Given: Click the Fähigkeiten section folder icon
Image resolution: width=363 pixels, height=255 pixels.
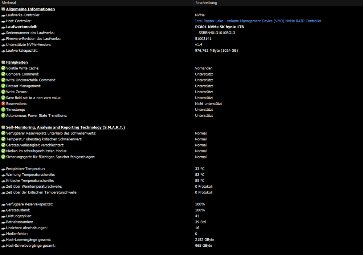Looking at the screenshot, I should 3,63.
